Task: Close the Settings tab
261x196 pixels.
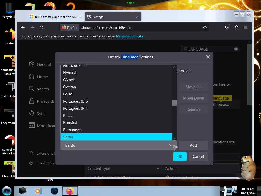Action: [x=137, y=17]
